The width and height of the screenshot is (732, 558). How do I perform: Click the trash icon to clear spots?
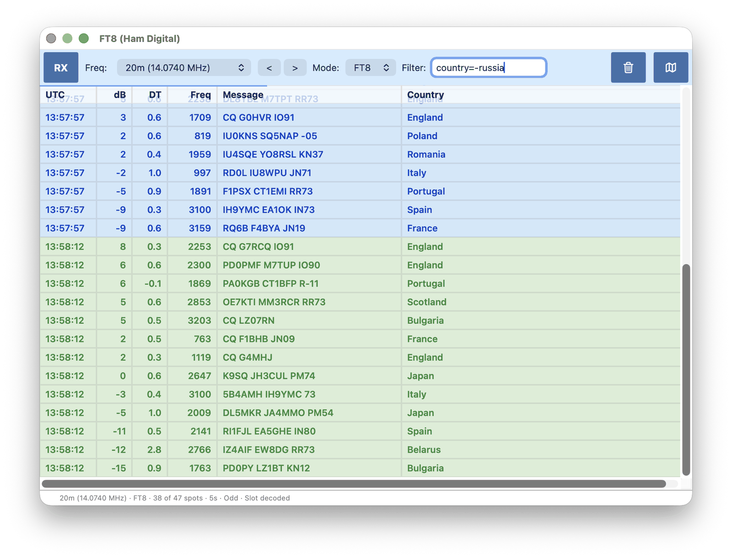point(628,67)
